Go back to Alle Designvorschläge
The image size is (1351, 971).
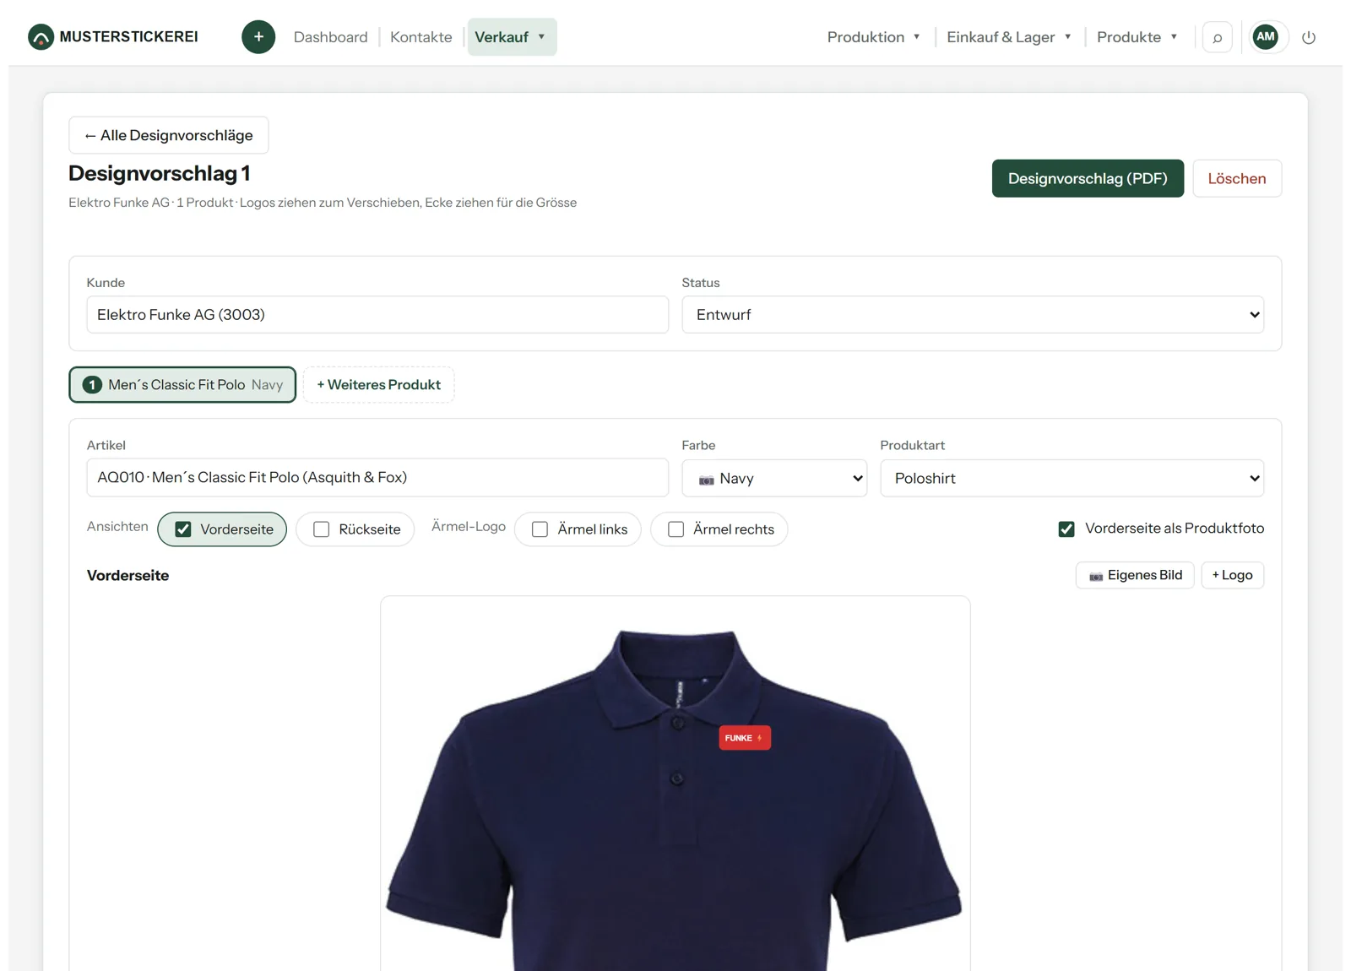(169, 135)
